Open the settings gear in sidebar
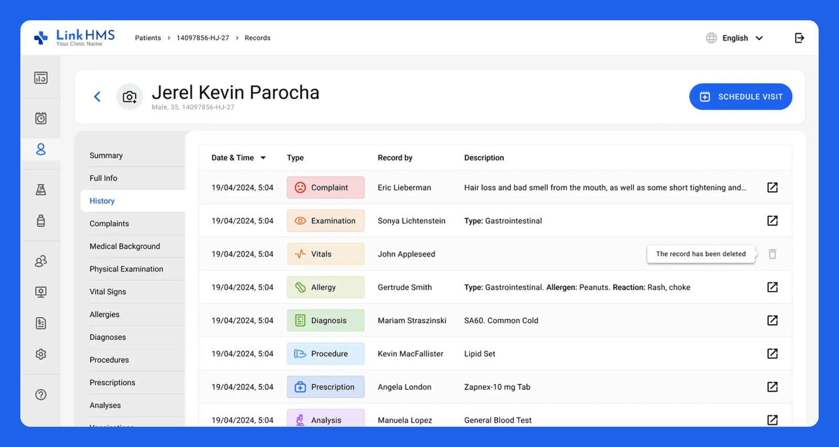This screenshot has height=447, width=839. (41, 354)
